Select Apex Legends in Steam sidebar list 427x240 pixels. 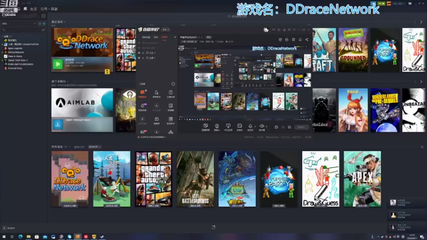click(15, 48)
